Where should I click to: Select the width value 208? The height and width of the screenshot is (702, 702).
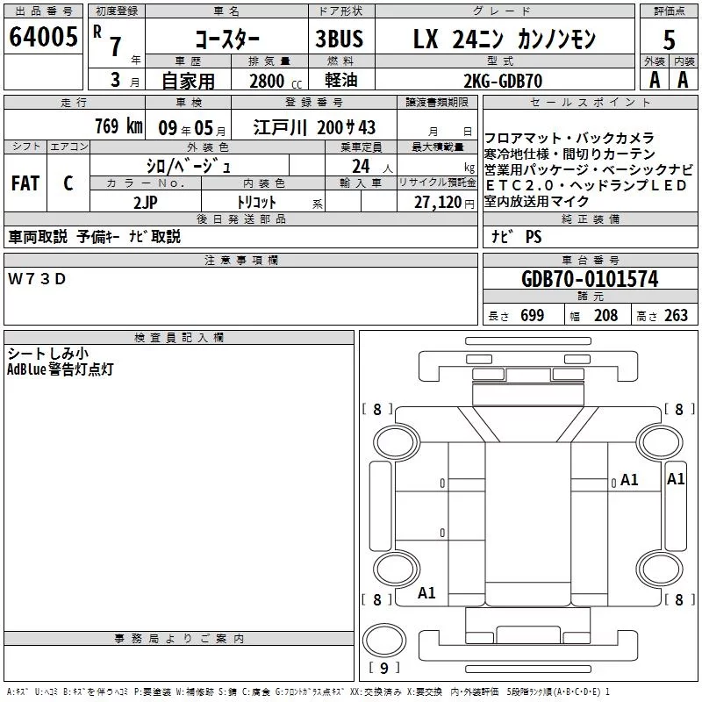605,316
